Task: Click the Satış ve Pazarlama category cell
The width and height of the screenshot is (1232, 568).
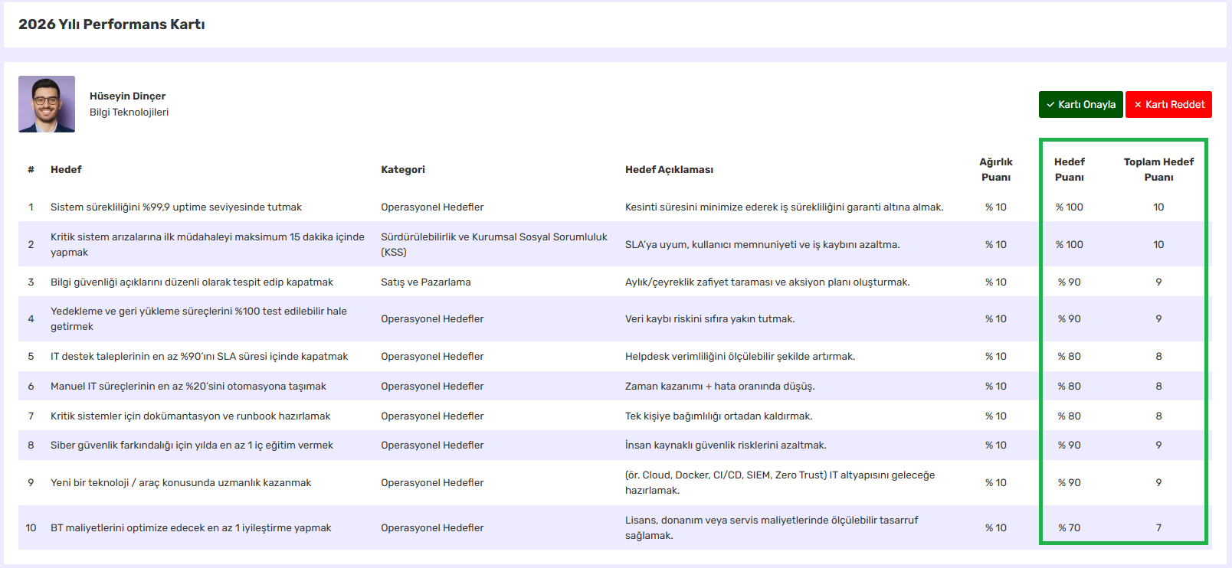Action: tap(426, 282)
